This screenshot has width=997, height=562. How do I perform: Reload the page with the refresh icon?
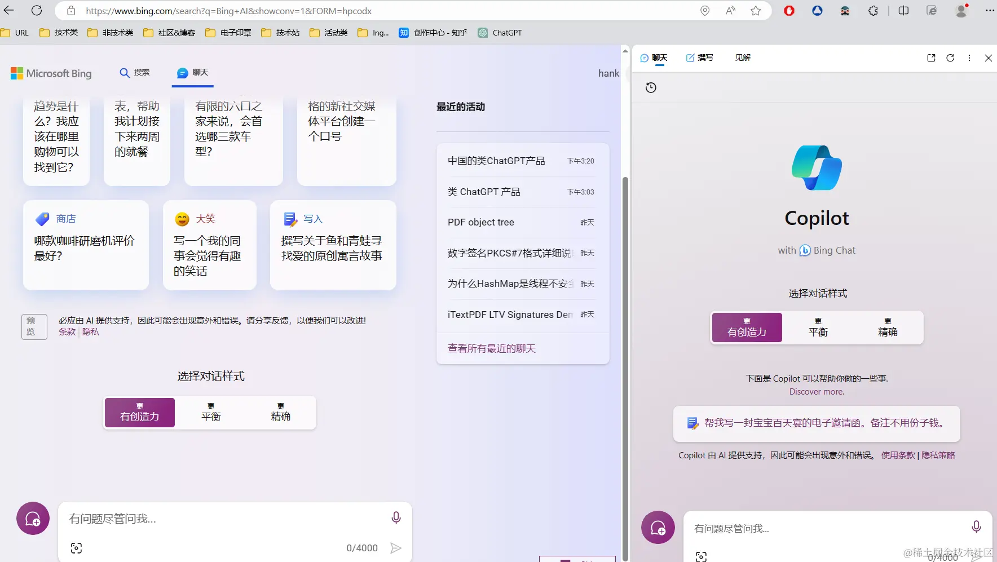coord(37,10)
